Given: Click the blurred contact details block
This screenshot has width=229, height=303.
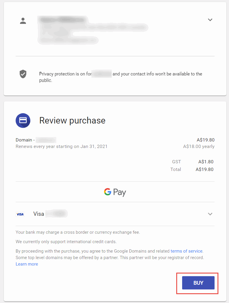Looking at the screenshot, I should tap(93, 30).
